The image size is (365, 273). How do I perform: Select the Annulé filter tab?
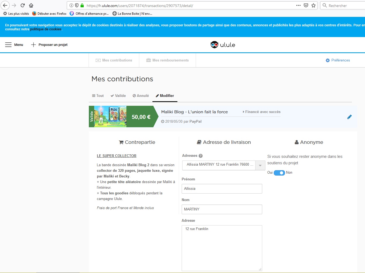click(141, 96)
